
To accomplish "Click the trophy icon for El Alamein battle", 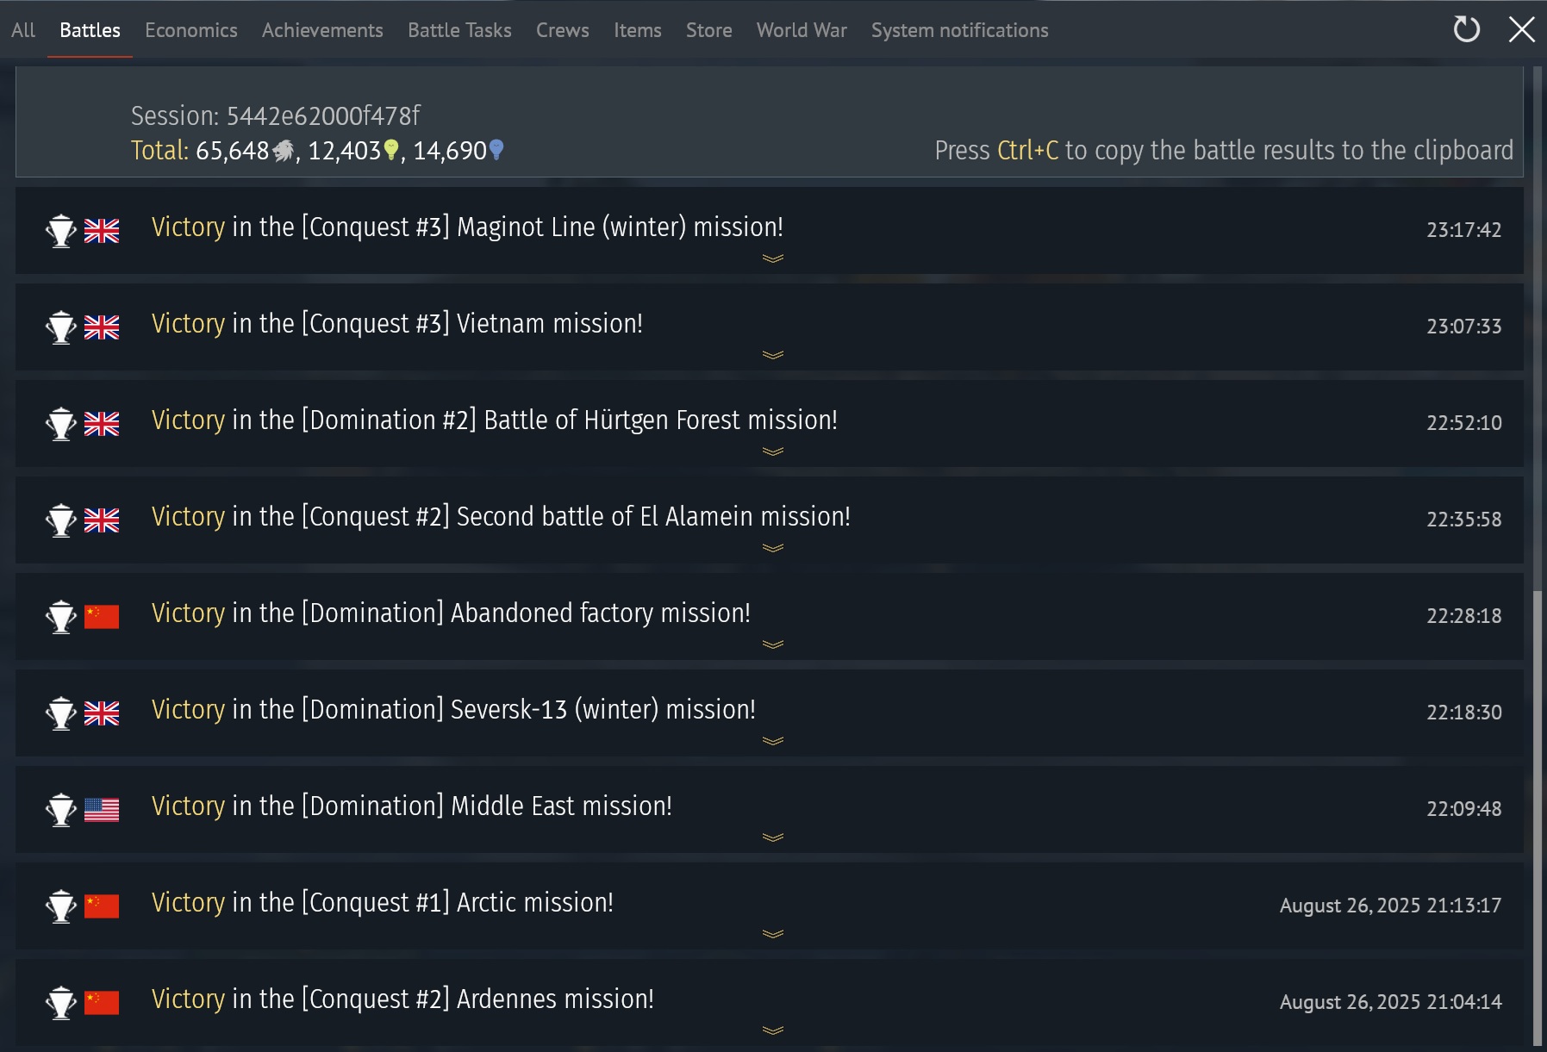I will 61,520.
